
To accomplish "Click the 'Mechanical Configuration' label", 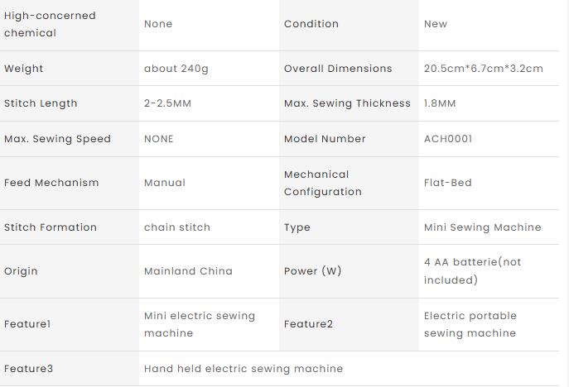I will [322, 183].
